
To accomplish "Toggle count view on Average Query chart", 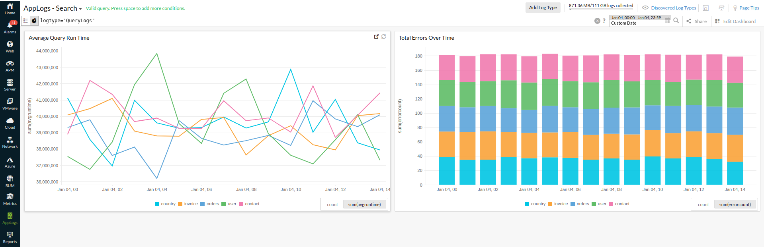I will (x=332, y=205).
